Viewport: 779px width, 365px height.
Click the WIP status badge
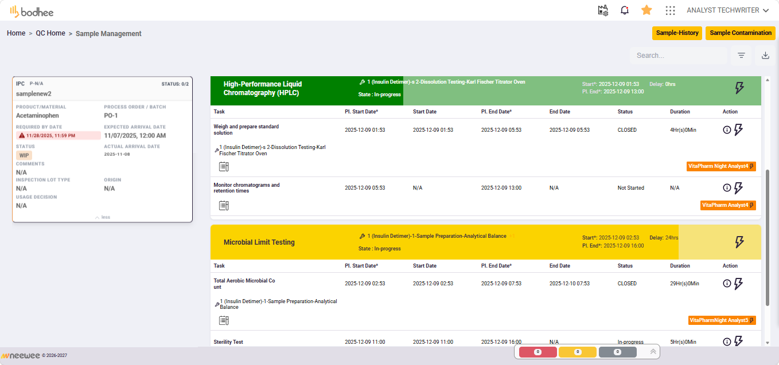(x=24, y=155)
